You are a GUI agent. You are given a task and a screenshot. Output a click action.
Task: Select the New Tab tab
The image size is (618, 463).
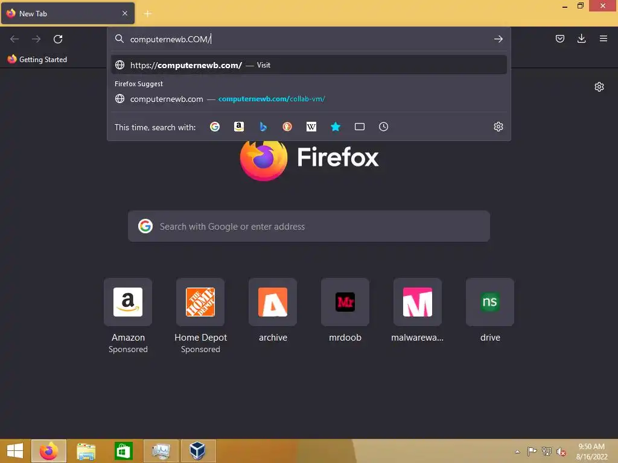tap(68, 13)
